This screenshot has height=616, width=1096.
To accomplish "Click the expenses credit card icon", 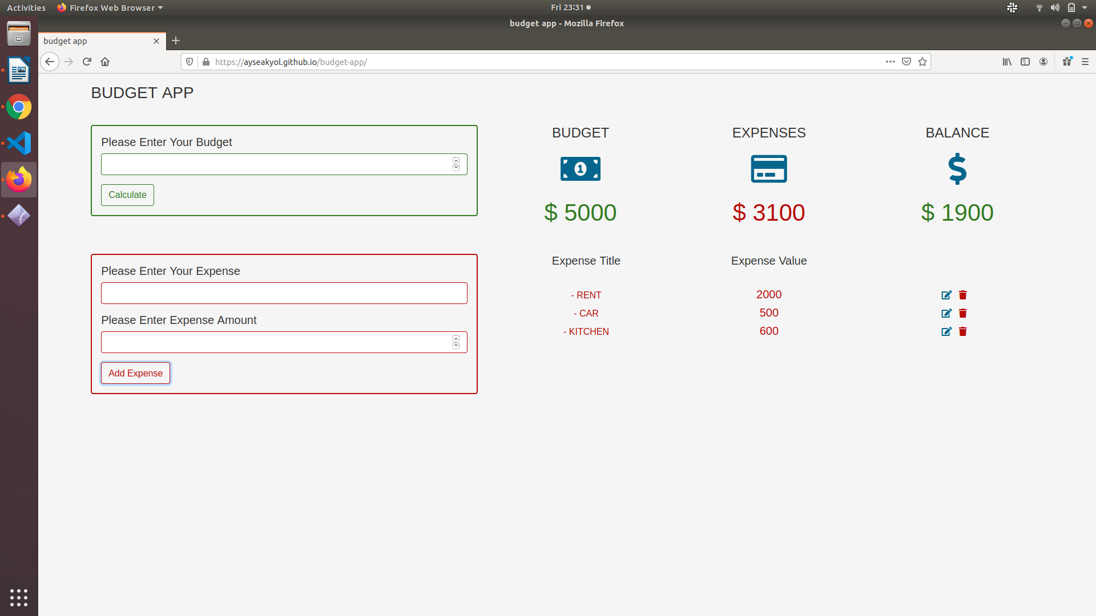I will (x=768, y=168).
